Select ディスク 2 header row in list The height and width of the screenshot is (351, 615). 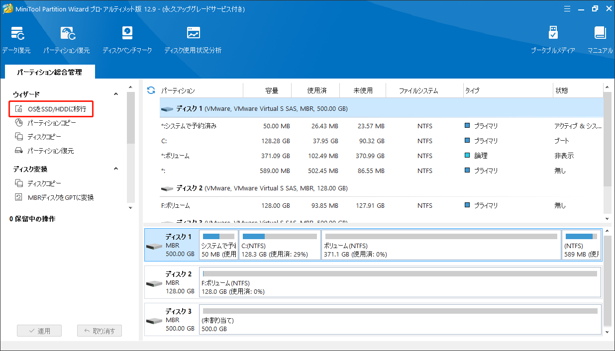(381, 188)
